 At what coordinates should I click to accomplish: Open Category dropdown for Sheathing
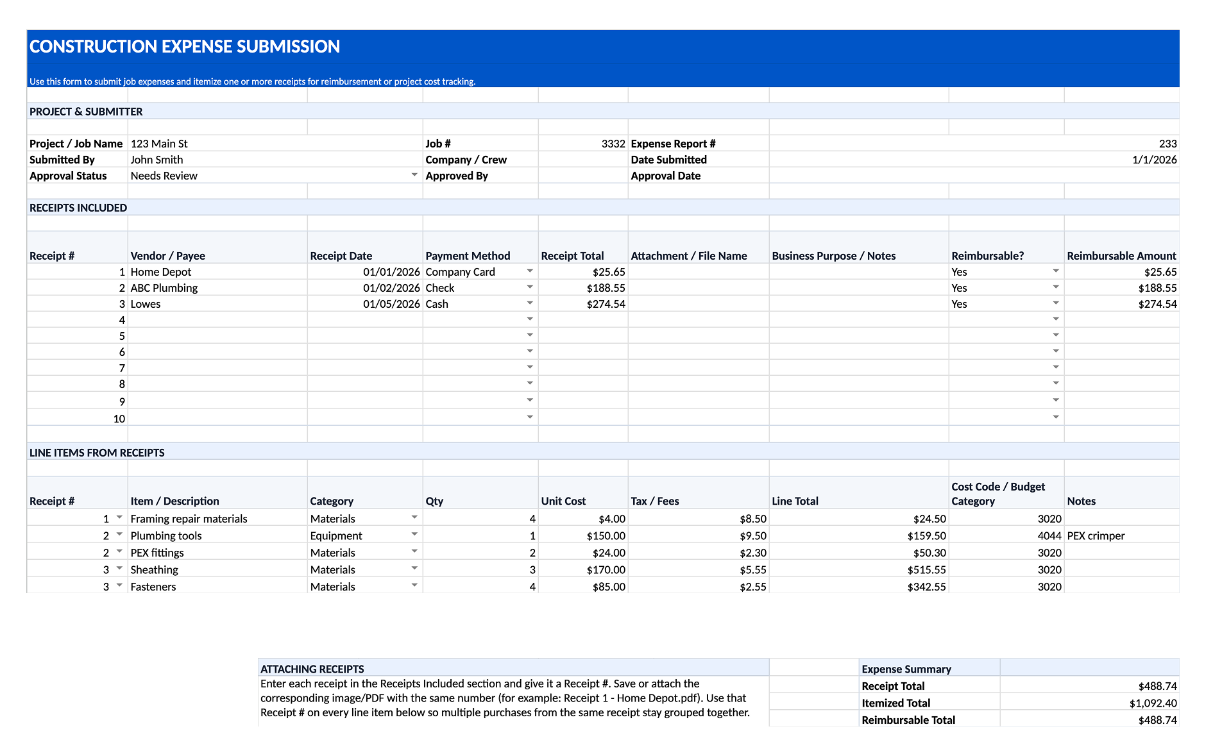tap(414, 569)
